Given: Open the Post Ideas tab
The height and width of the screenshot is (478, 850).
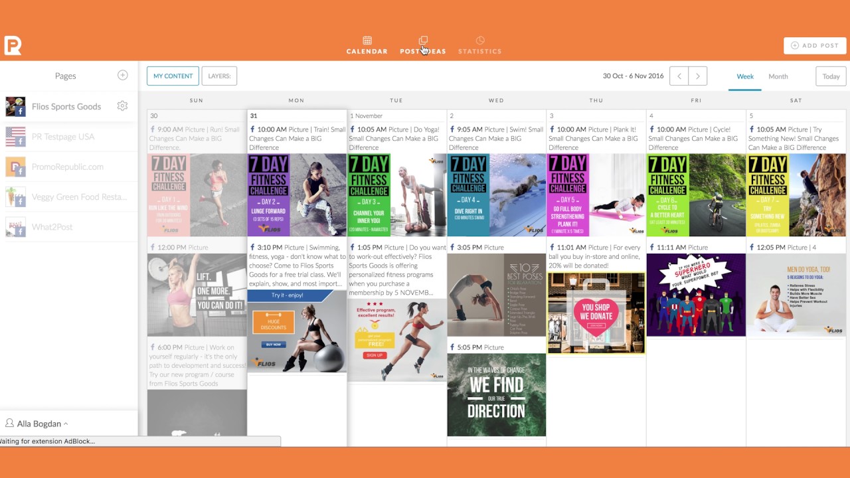Looking at the screenshot, I should [x=423, y=45].
